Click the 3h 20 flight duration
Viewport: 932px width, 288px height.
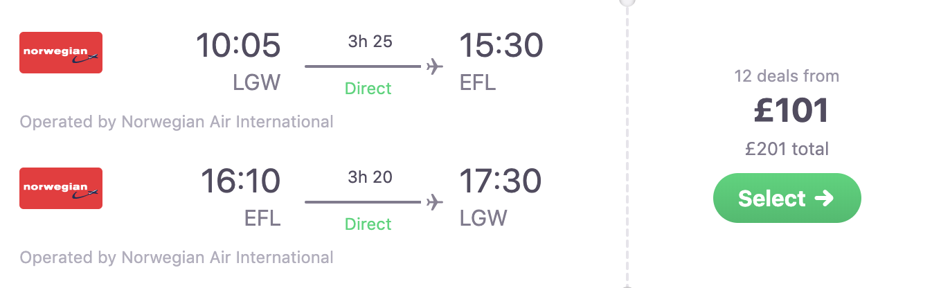click(x=370, y=177)
